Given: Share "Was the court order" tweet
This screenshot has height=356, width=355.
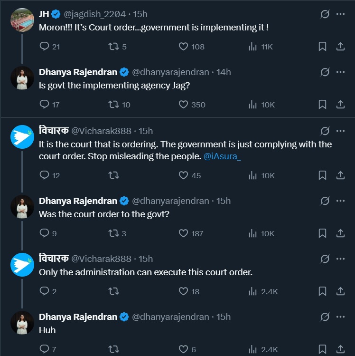Looking at the screenshot, I should [x=340, y=233].
